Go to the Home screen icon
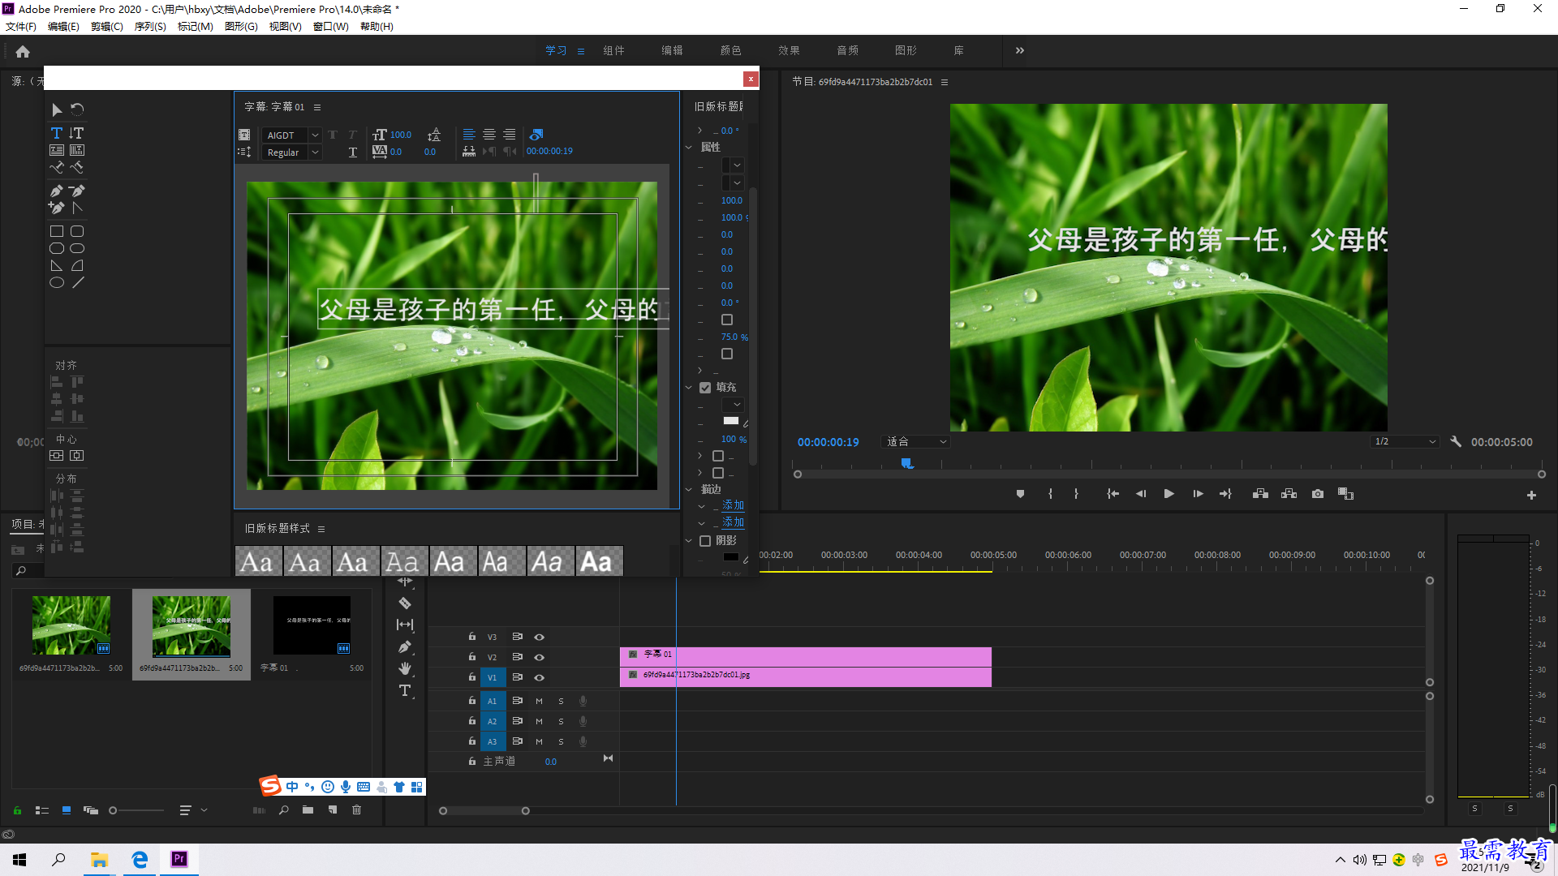This screenshot has width=1558, height=876. [x=23, y=51]
